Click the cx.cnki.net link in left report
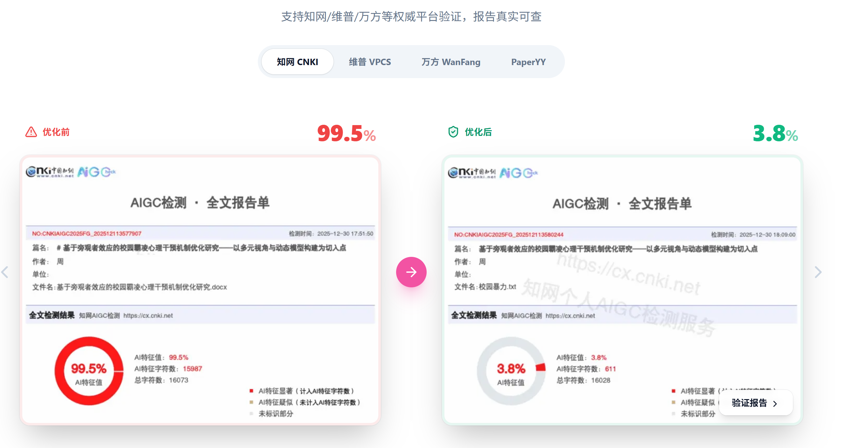Image resolution: width=845 pixels, height=448 pixels. pyautogui.click(x=148, y=315)
